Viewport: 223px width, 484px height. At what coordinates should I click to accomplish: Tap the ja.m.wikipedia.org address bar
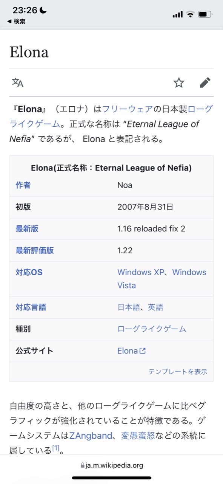click(x=112, y=465)
